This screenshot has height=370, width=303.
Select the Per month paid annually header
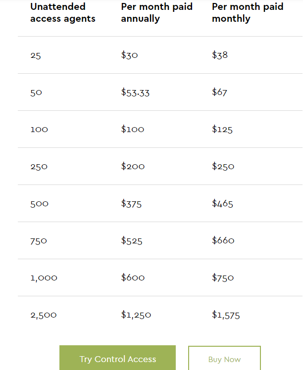click(156, 13)
